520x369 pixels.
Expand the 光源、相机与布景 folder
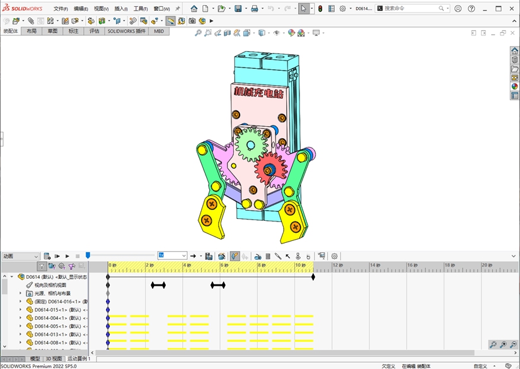coord(20,293)
